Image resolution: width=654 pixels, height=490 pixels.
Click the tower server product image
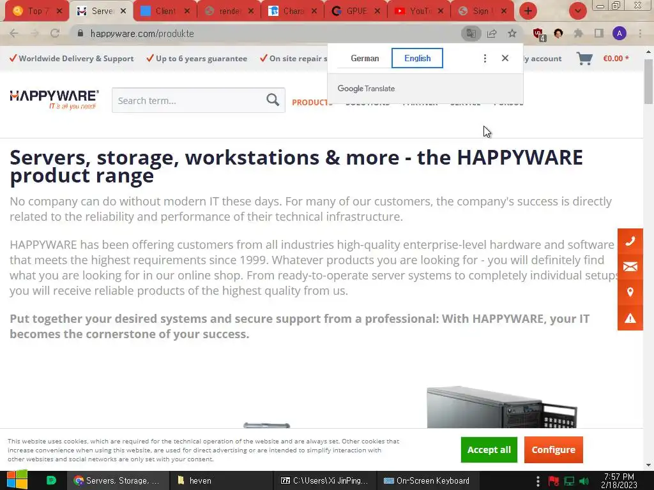pos(502,407)
